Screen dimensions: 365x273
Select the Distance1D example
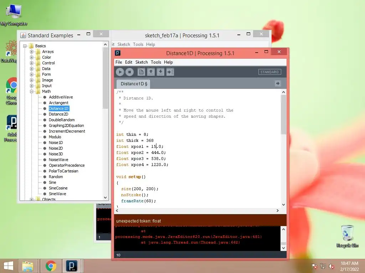(x=58, y=108)
